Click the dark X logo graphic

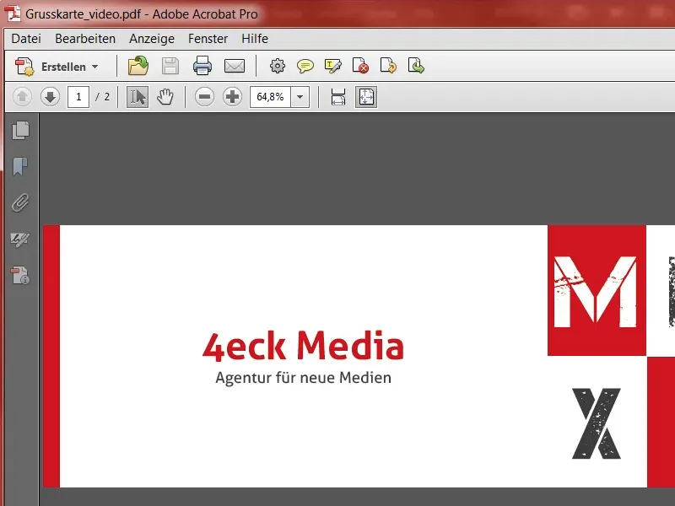point(597,423)
